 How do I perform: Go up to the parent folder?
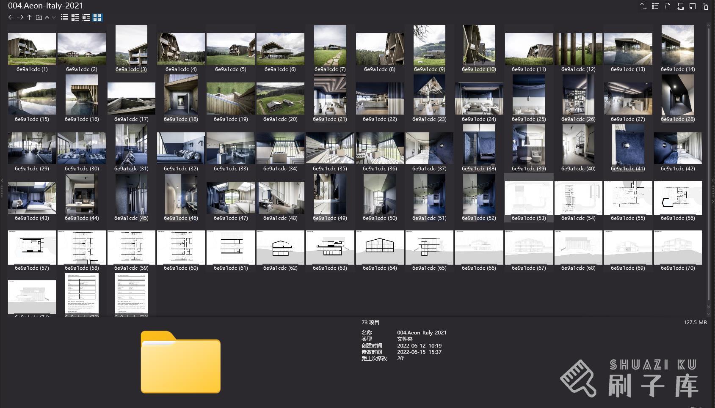pos(29,17)
